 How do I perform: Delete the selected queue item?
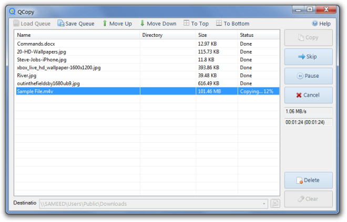(x=308, y=180)
